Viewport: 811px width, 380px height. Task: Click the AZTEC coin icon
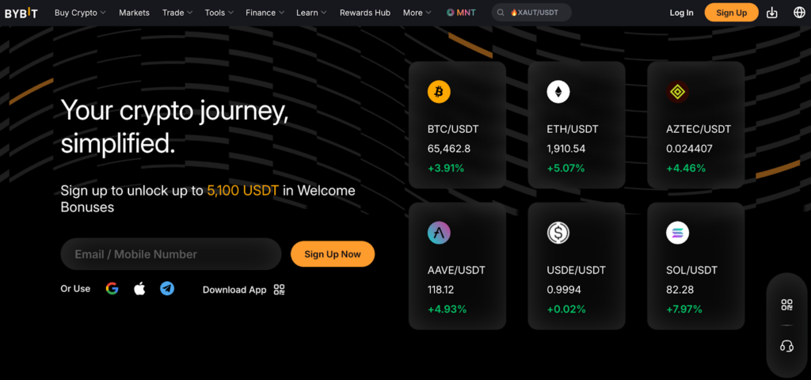[x=678, y=92]
